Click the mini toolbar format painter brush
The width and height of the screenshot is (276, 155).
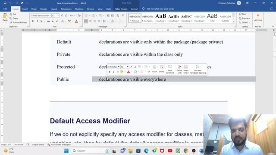click(x=149, y=72)
